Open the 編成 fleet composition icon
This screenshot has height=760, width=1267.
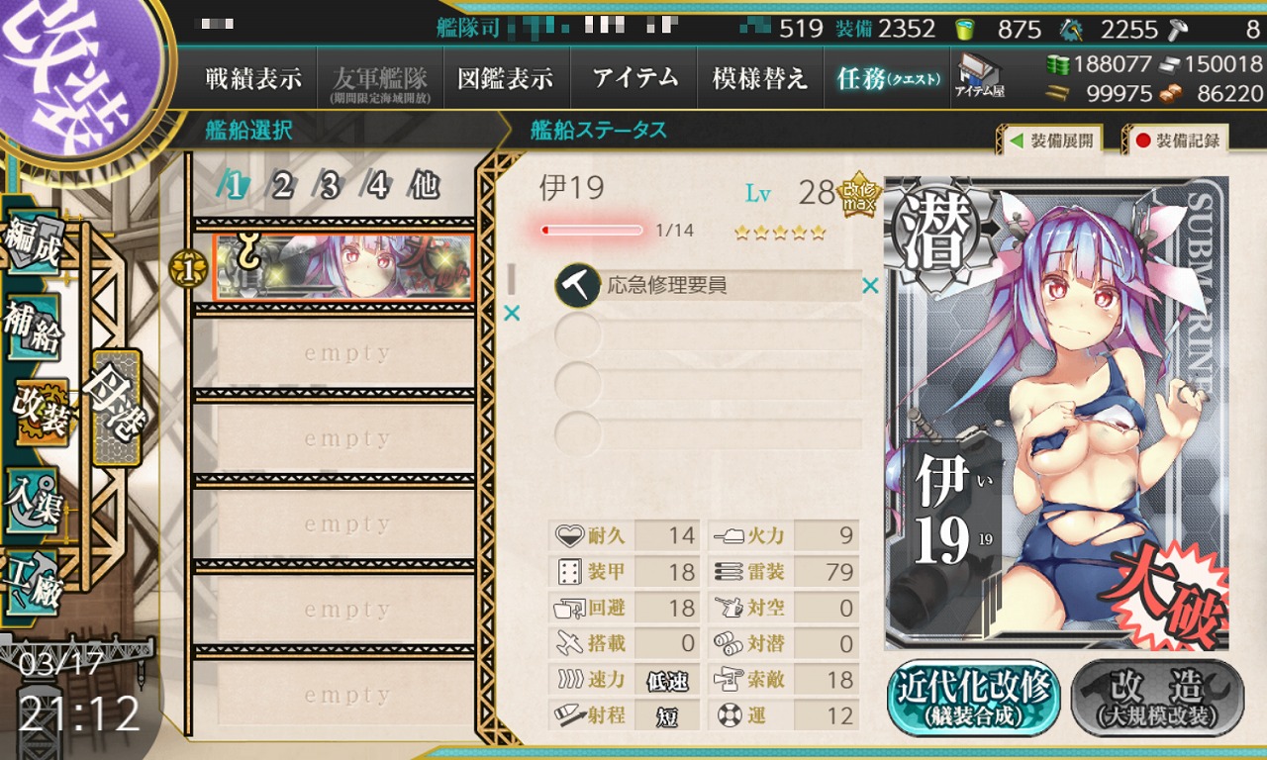(x=34, y=238)
